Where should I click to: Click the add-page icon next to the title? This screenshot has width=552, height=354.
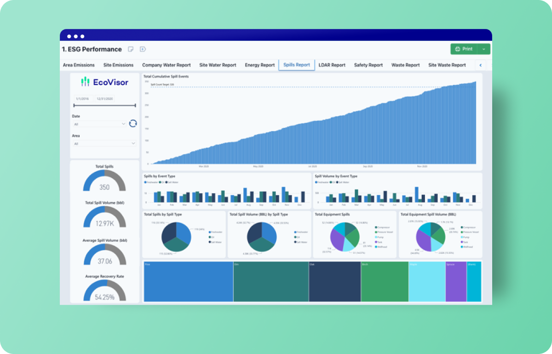click(143, 49)
